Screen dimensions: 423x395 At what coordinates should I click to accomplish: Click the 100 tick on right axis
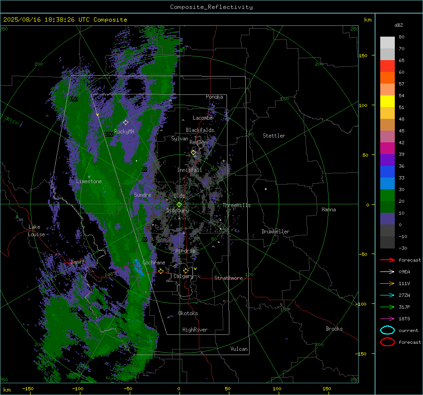click(x=363, y=105)
